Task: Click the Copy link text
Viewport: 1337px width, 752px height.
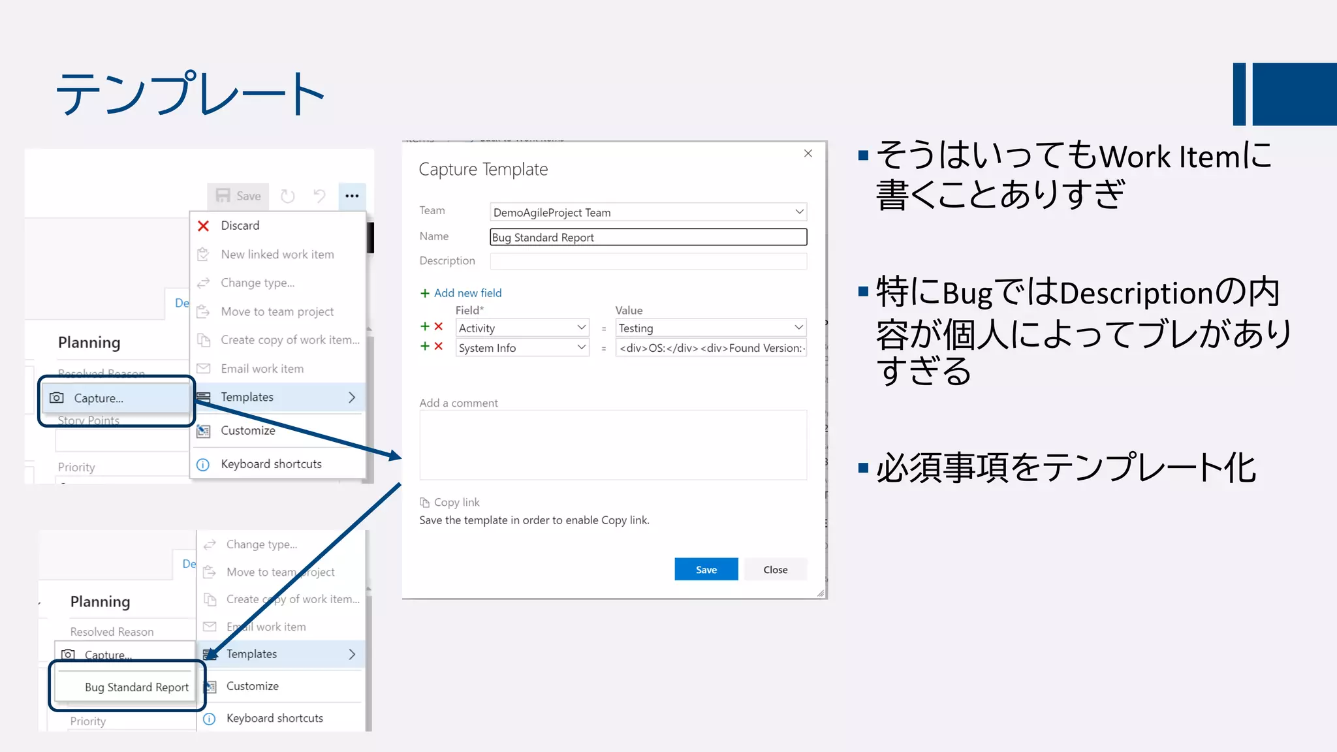Action: point(457,503)
